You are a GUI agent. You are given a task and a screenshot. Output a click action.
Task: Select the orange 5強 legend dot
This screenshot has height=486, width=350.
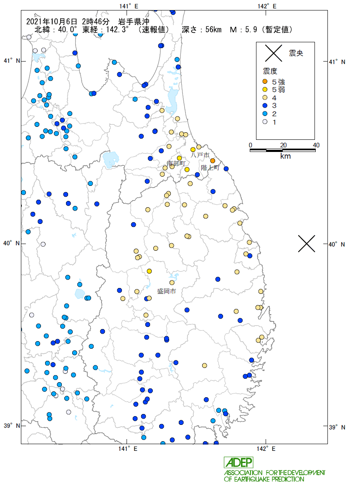[265, 82]
